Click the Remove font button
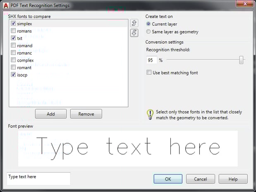The height and width of the screenshot is (192, 256). [x=86, y=114]
